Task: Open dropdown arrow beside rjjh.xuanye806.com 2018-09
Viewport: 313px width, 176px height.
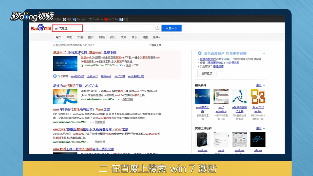Action: [117, 65]
